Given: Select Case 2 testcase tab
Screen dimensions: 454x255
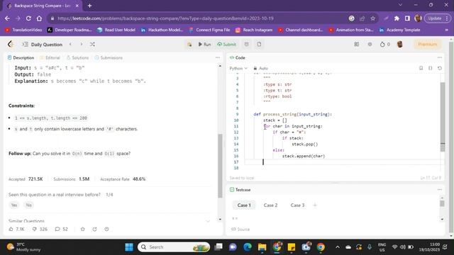Looking at the screenshot, I should 270,205.
